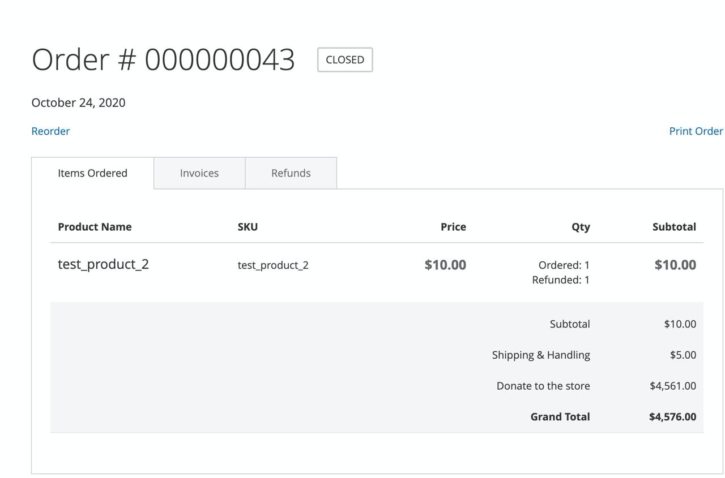The width and height of the screenshot is (725, 478).
Task: Click the CLOSED order status badge
Action: 344,60
